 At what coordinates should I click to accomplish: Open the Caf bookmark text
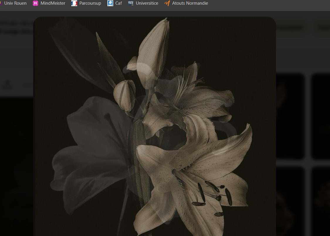[x=119, y=3]
